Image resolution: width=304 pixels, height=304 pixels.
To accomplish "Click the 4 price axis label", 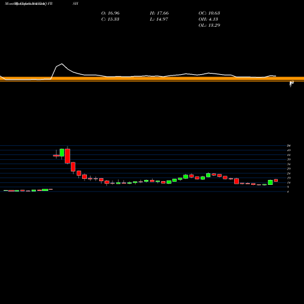I will (x=288, y=192).
